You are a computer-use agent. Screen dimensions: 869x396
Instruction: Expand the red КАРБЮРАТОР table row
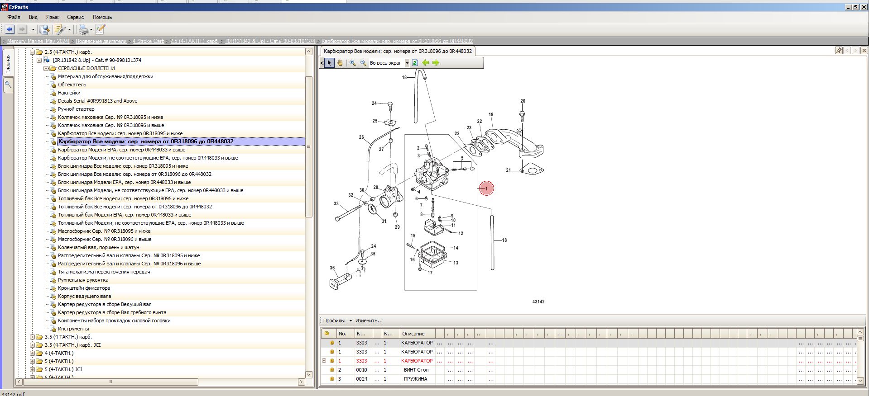tap(324, 361)
